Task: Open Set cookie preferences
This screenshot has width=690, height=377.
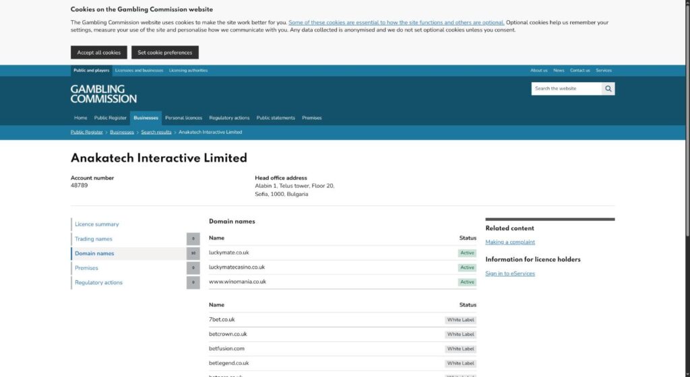Action: pyautogui.click(x=165, y=53)
